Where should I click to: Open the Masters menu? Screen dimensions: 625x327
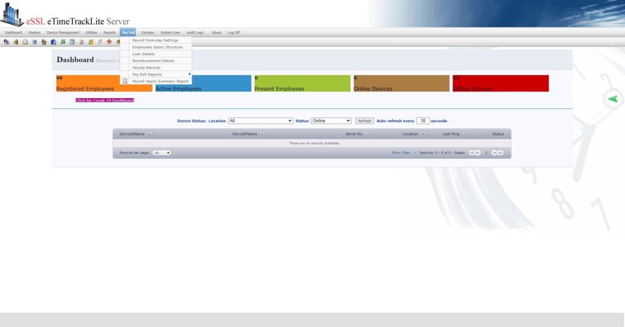pyautogui.click(x=34, y=33)
